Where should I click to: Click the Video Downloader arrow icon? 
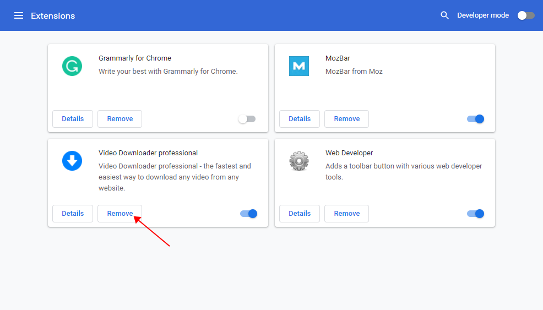point(72,161)
